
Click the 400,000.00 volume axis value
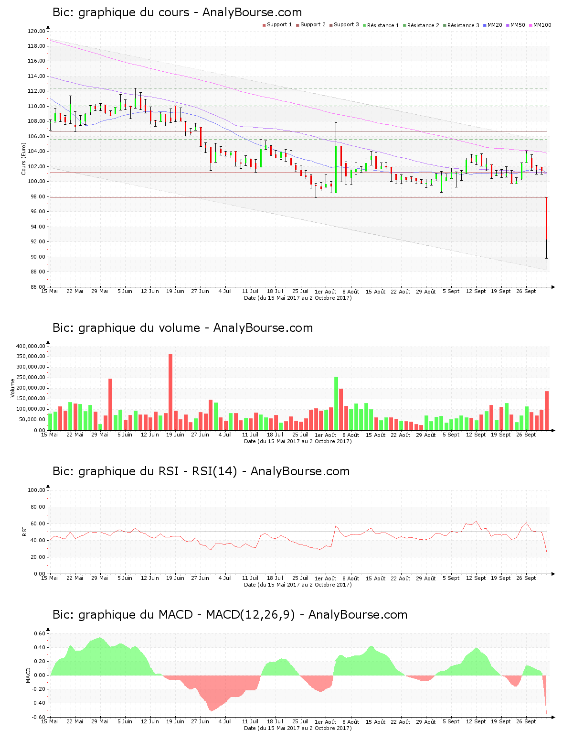tap(31, 346)
